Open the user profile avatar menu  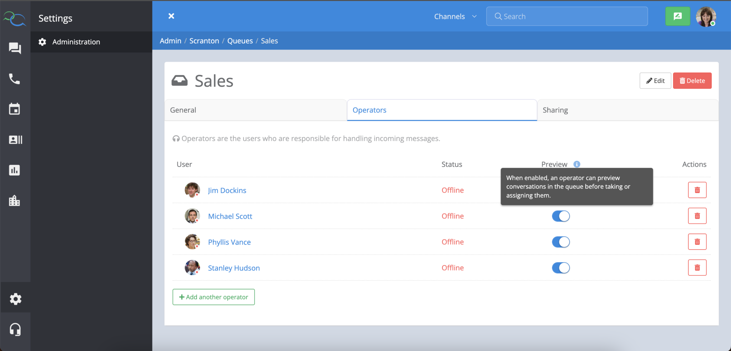[706, 17]
